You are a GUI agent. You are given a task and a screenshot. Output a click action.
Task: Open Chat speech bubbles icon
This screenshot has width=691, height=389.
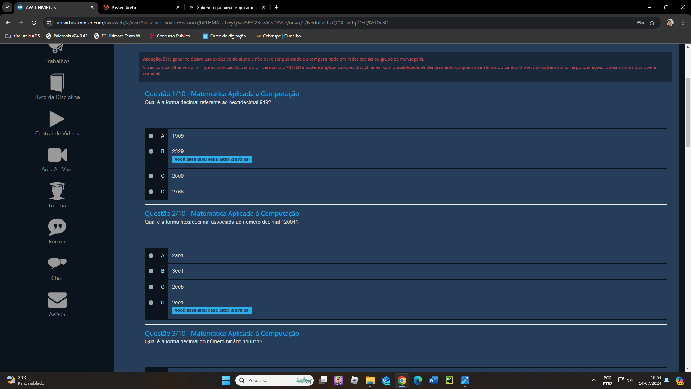coord(57,263)
